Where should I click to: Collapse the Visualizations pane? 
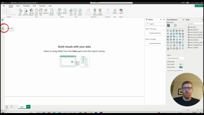pyautogui.click(x=184, y=19)
